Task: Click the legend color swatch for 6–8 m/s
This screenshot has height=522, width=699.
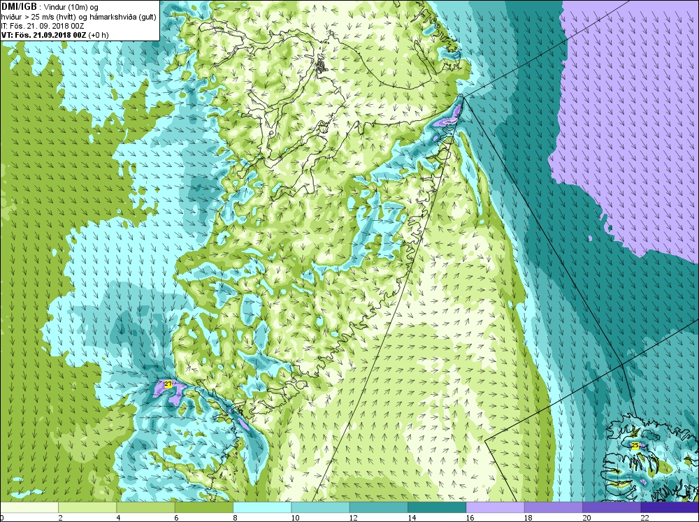Action: click(x=203, y=507)
